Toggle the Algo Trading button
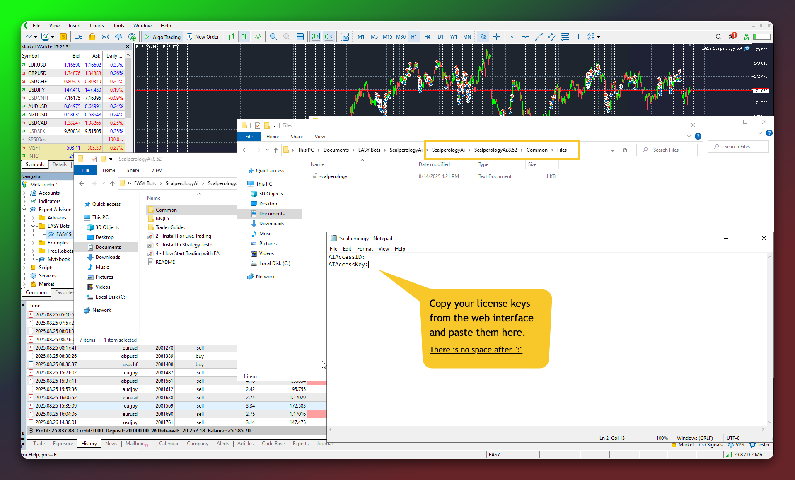The height and width of the screenshot is (480, 795). (162, 37)
